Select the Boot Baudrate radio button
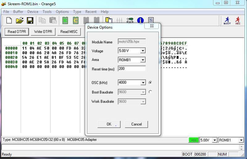 tap(150, 92)
